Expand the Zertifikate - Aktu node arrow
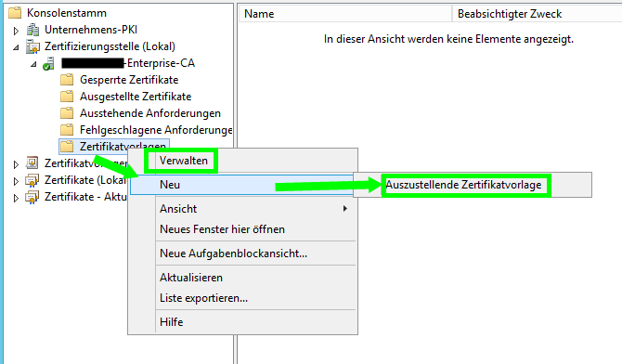 [16, 198]
